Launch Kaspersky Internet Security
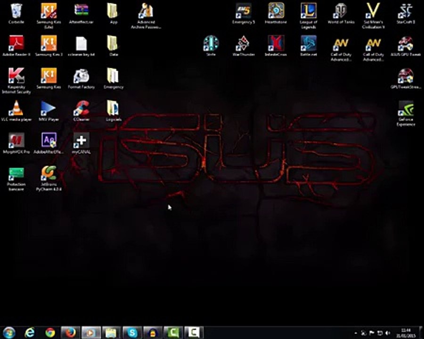 (16, 81)
